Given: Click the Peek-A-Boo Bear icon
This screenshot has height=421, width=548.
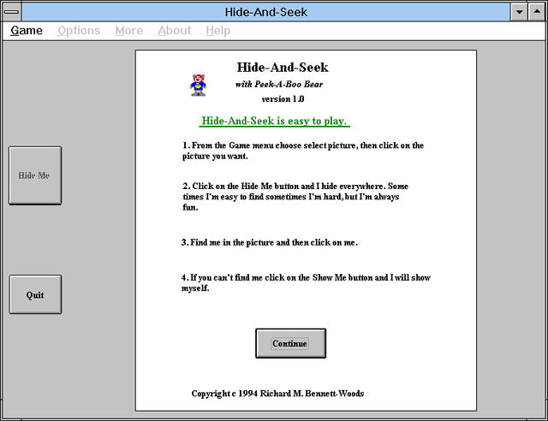Looking at the screenshot, I should (x=198, y=85).
